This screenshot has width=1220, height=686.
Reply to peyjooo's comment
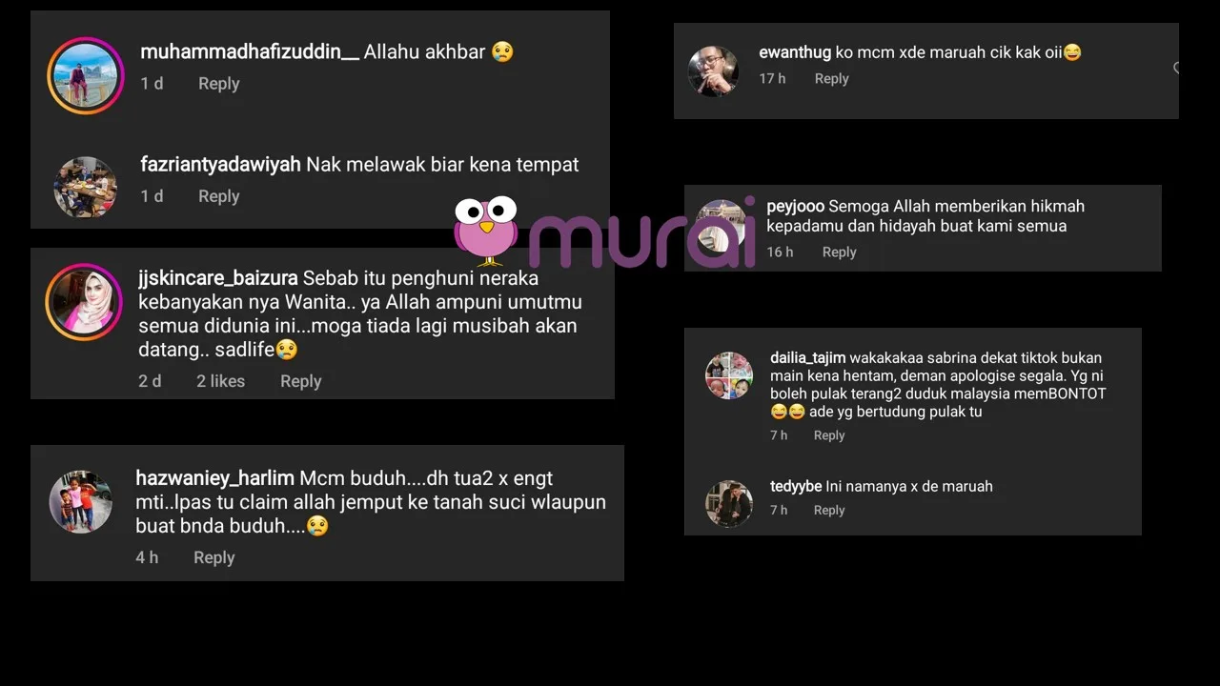[839, 252]
